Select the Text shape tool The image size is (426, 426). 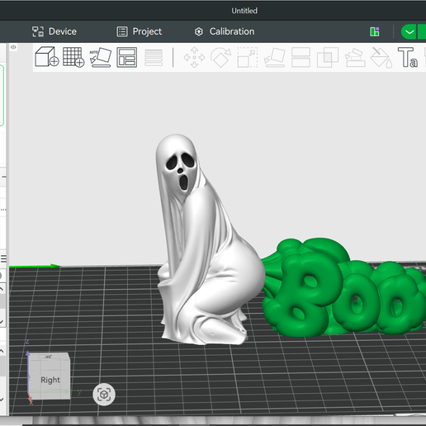[x=408, y=57]
